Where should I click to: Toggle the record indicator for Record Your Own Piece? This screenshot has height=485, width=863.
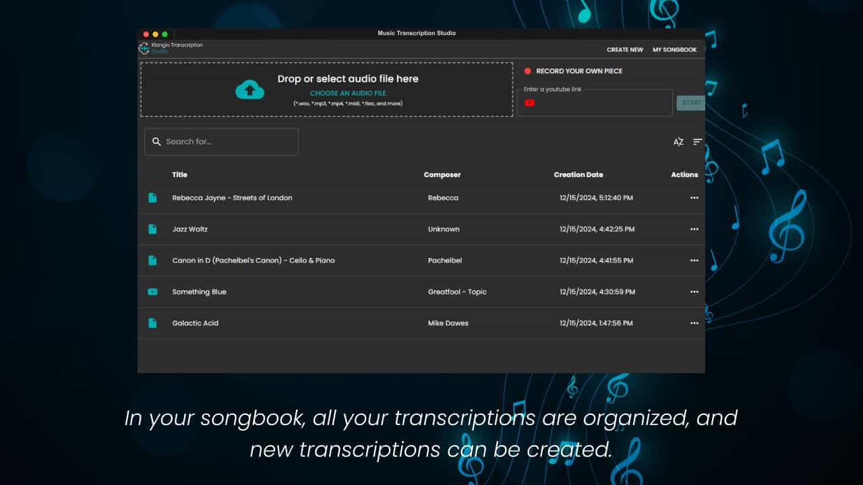529,71
